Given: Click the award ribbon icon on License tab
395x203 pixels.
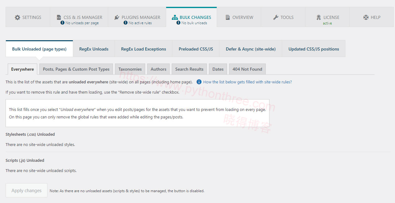Looking at the screenshot, I should click(319, 17).
